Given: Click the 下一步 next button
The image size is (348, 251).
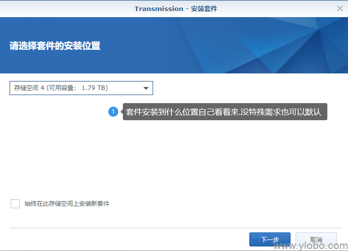Looking at the screenshot, I should 269,239.
